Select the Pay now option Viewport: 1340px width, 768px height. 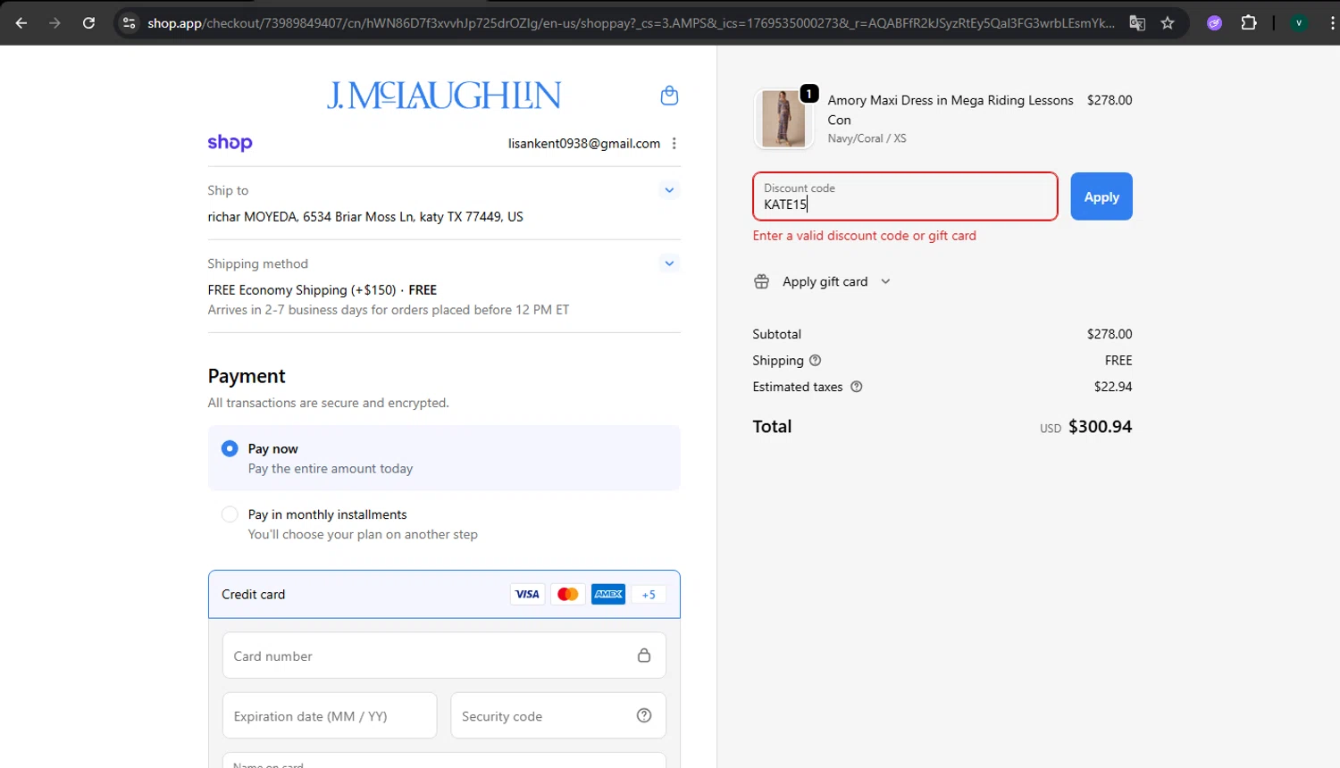pyautogui.click(x=230, y=448)
